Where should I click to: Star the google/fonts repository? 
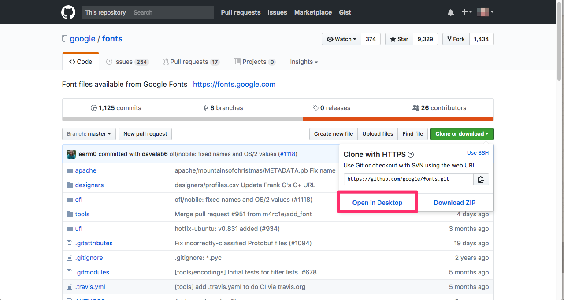[x=399, y=39]
